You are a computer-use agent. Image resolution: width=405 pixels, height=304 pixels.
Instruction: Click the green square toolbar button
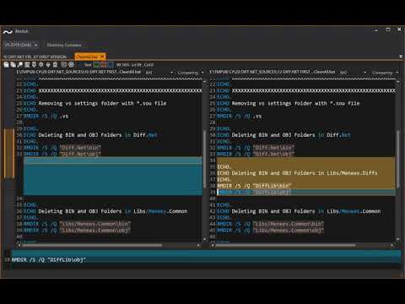pyautogui.click(x=96, y=65)
